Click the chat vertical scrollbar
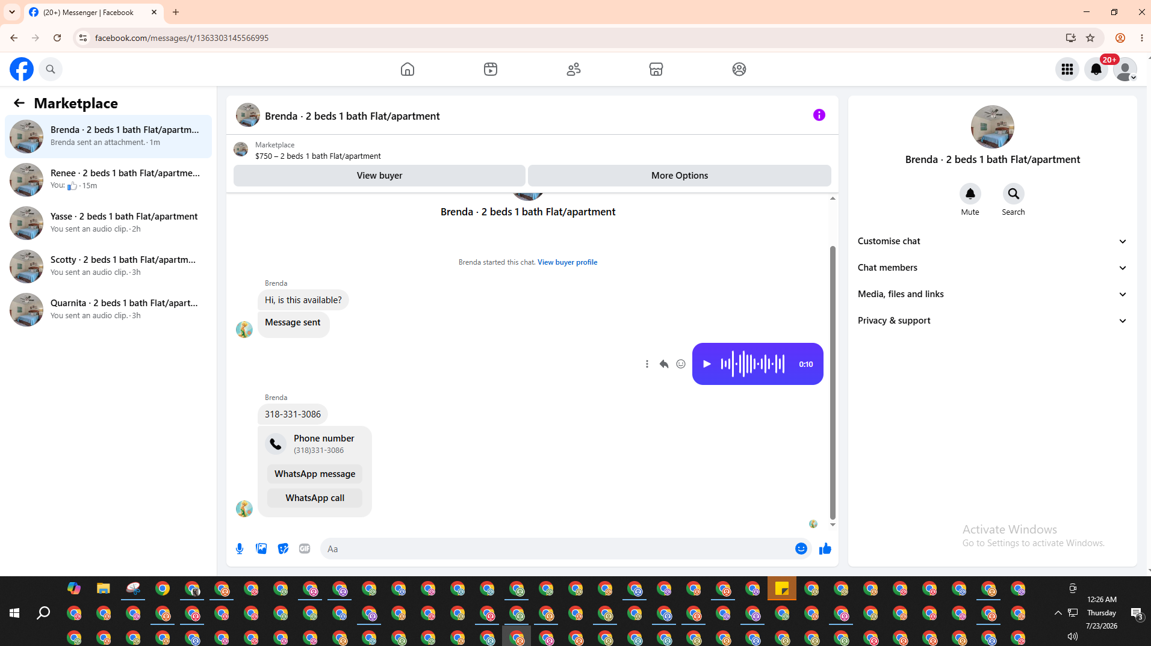The image size is (1151, 646). tap(833, 382)
